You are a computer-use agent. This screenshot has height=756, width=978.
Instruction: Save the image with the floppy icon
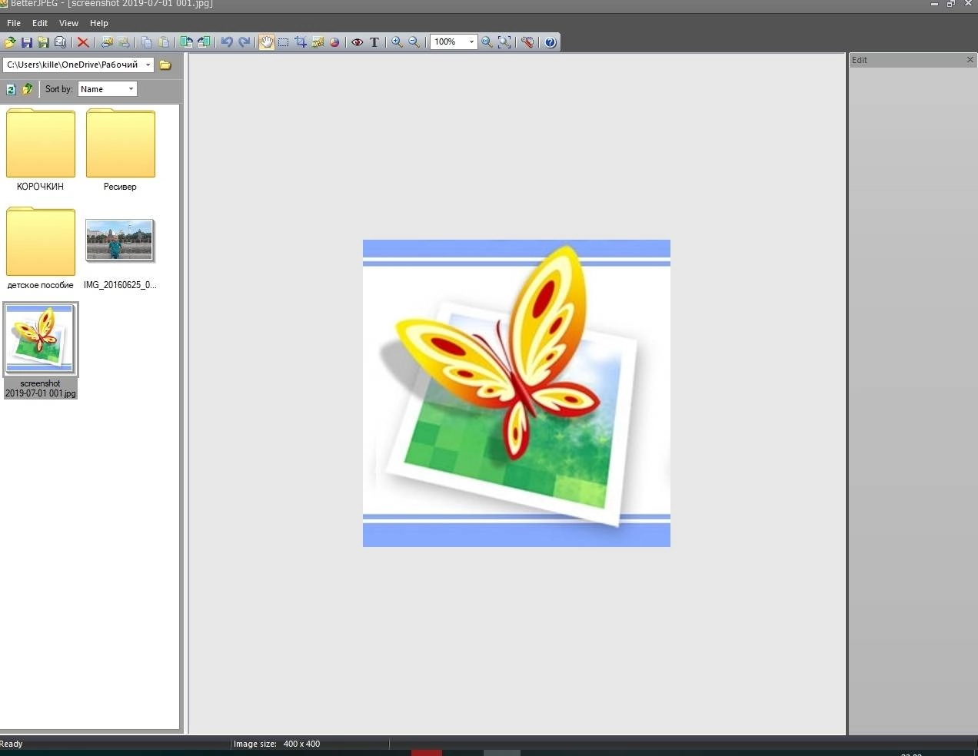(27, 42)
